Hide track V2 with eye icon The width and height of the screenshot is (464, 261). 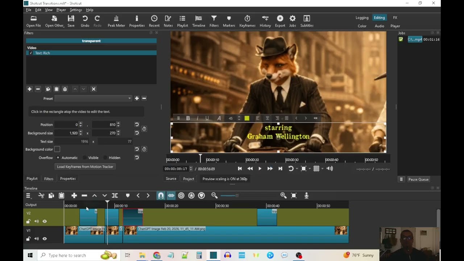point(45,221)
